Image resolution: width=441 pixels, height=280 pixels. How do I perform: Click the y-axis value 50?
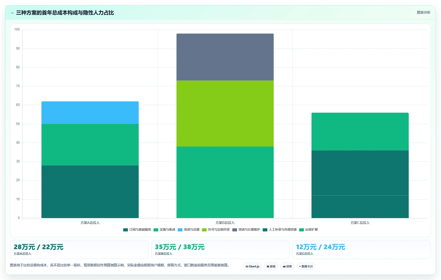(x=18, y=124)
